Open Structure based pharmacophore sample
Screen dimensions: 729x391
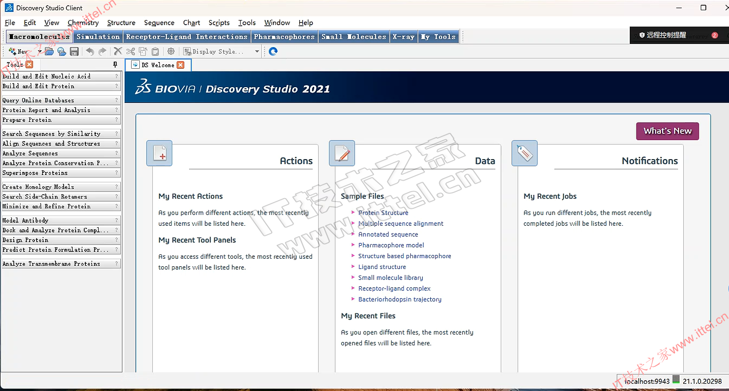click(405, 256)
